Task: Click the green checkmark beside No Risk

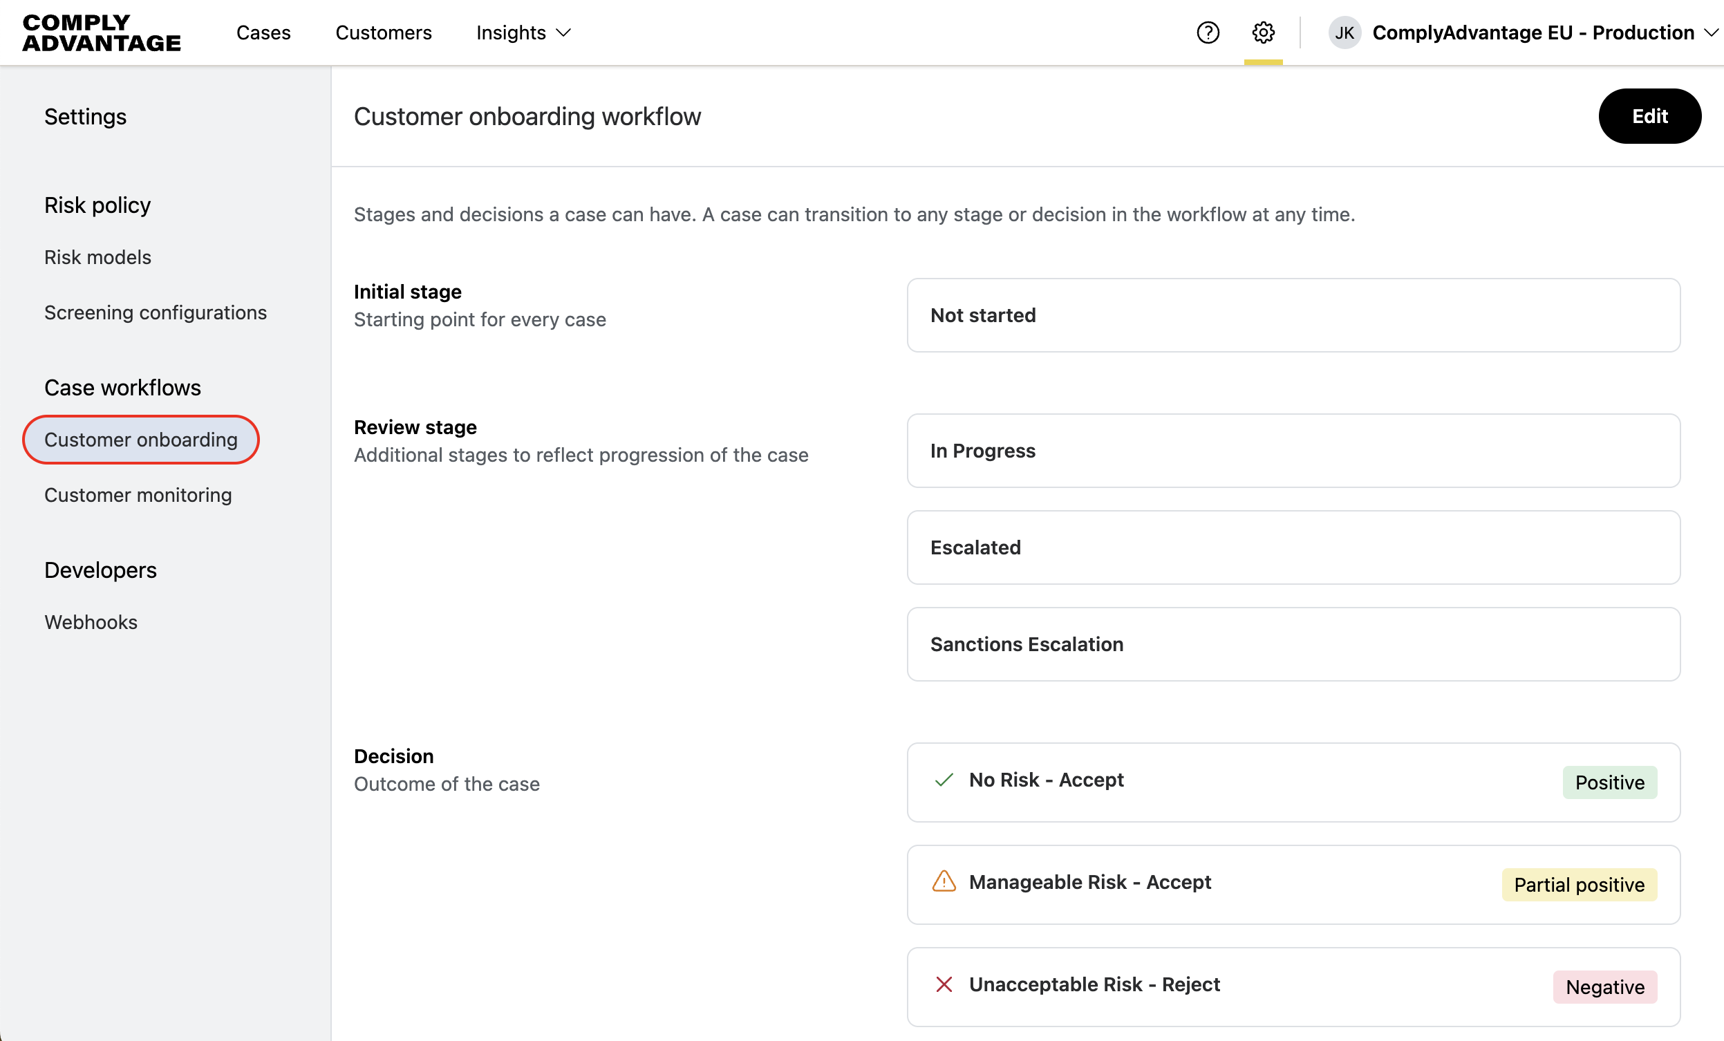Action: tap(944, 780)
